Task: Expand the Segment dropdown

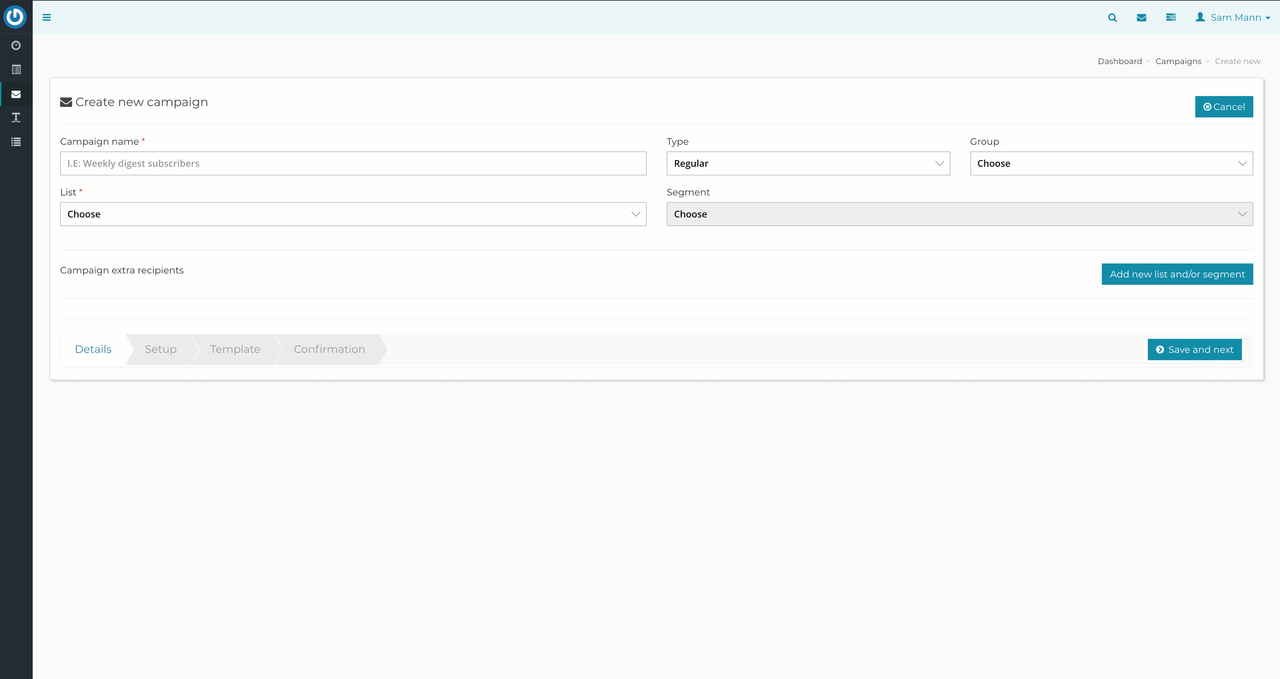Action: 960,214
